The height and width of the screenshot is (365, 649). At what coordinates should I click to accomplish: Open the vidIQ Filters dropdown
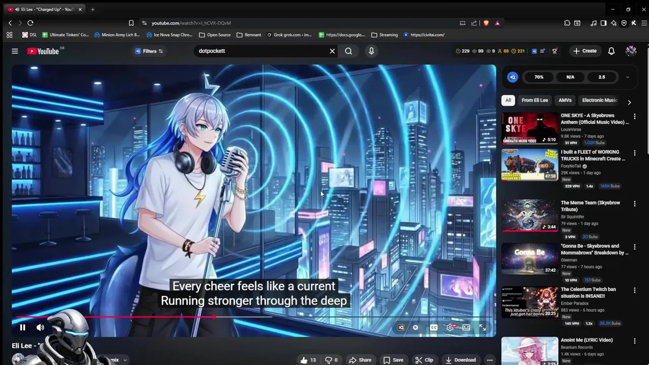[x=149, y=51]
